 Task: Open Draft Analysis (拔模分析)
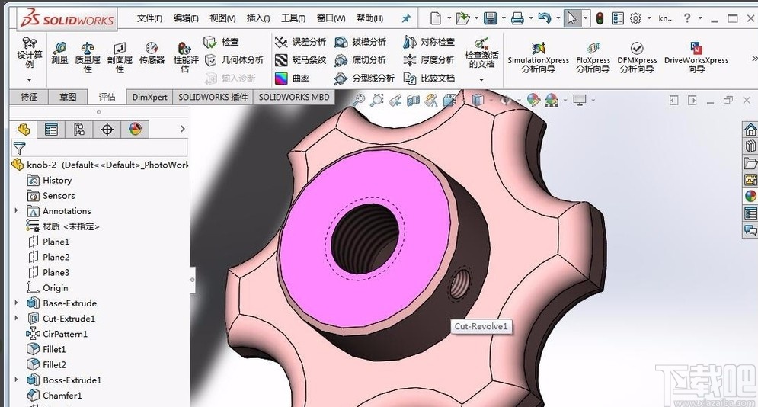point(360,42)
